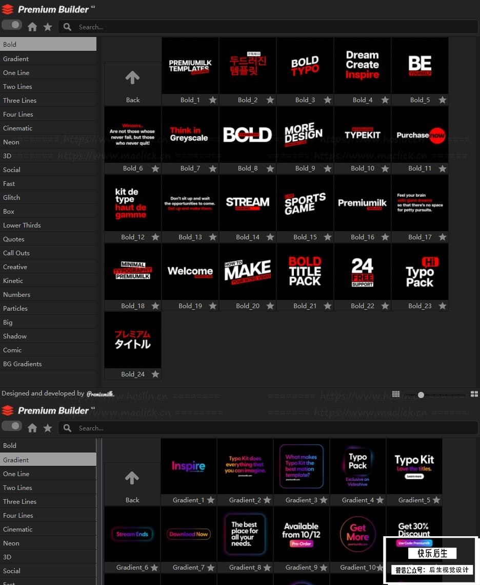Select the Bold_15 'SPORTS GAME' thumbnail
The height and width of the screenshot is (585, 480).
(x=305, y=203)
